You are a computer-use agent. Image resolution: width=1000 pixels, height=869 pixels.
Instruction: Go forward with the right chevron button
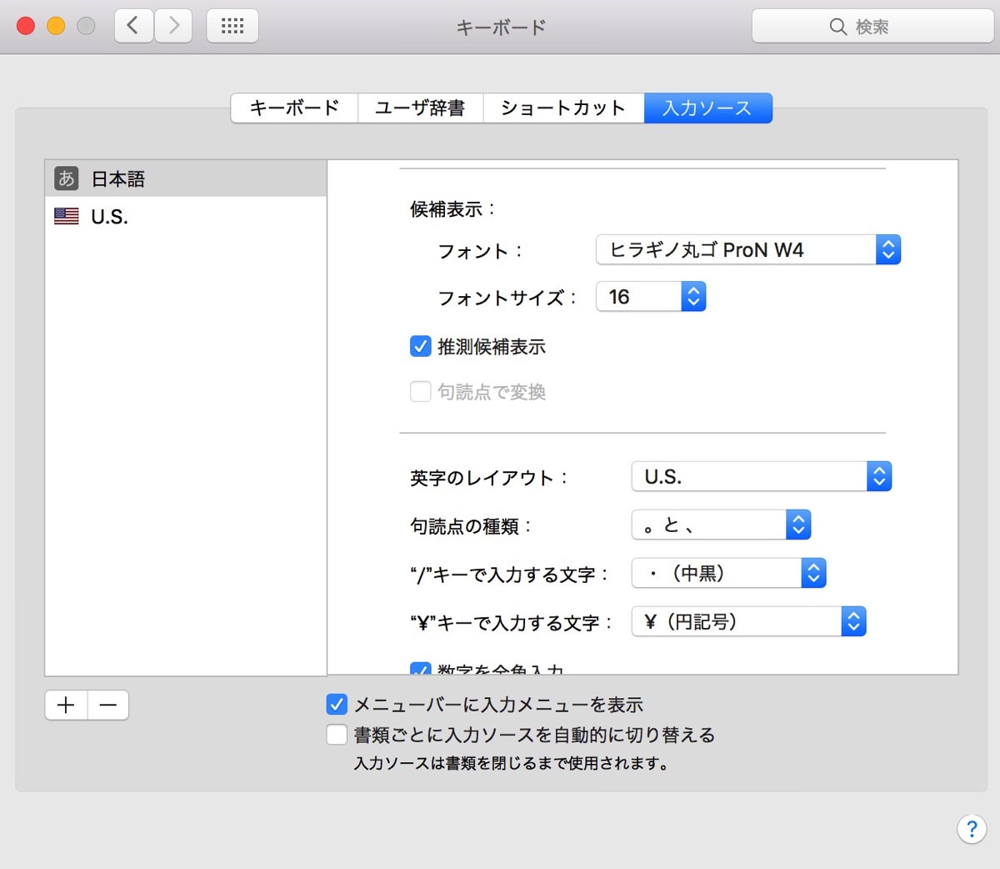click(x=173, y=26)
